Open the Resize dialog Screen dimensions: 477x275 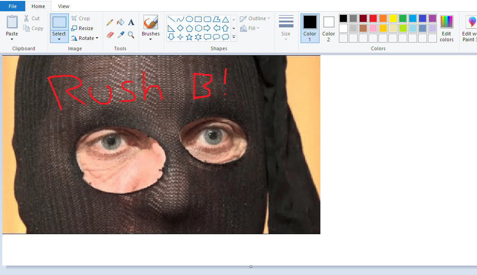(x=82, y=28)
